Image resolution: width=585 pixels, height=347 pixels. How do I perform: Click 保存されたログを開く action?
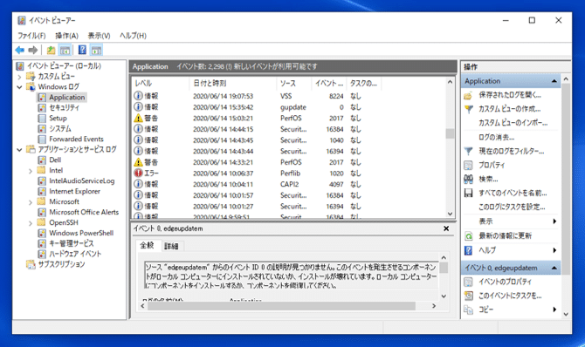[x=510, y=95]
